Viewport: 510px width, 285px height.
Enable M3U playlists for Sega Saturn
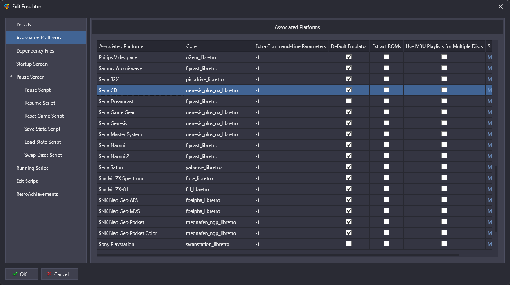coord(444,167)
